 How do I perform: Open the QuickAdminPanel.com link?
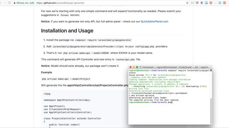pos(154,21)
